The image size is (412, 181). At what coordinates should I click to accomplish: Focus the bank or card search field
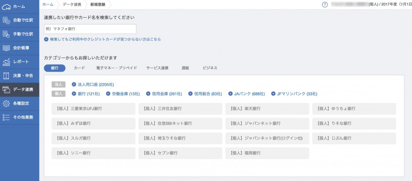(x=90, y=29)
